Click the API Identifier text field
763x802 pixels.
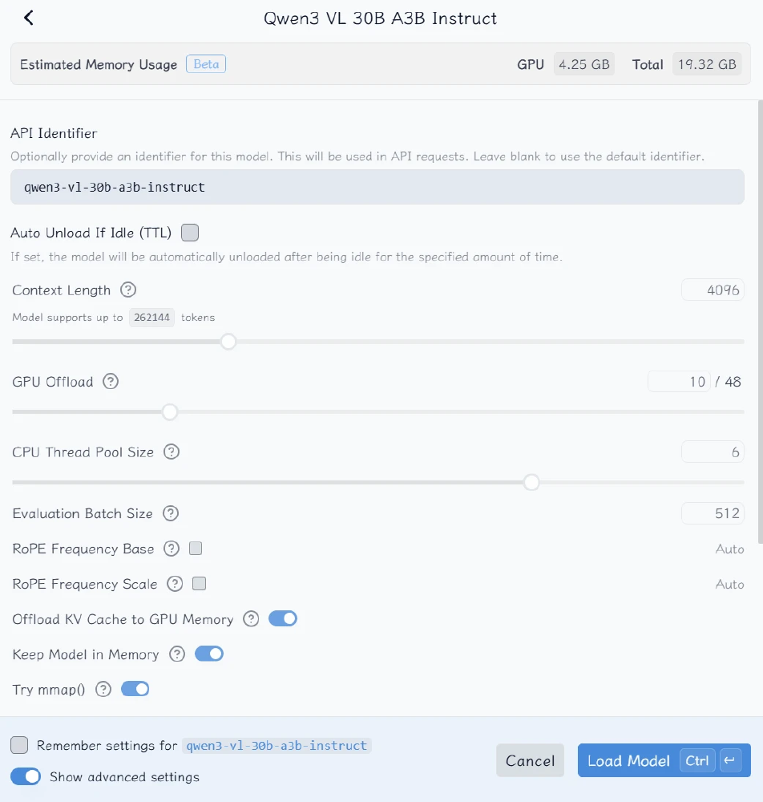377,187
